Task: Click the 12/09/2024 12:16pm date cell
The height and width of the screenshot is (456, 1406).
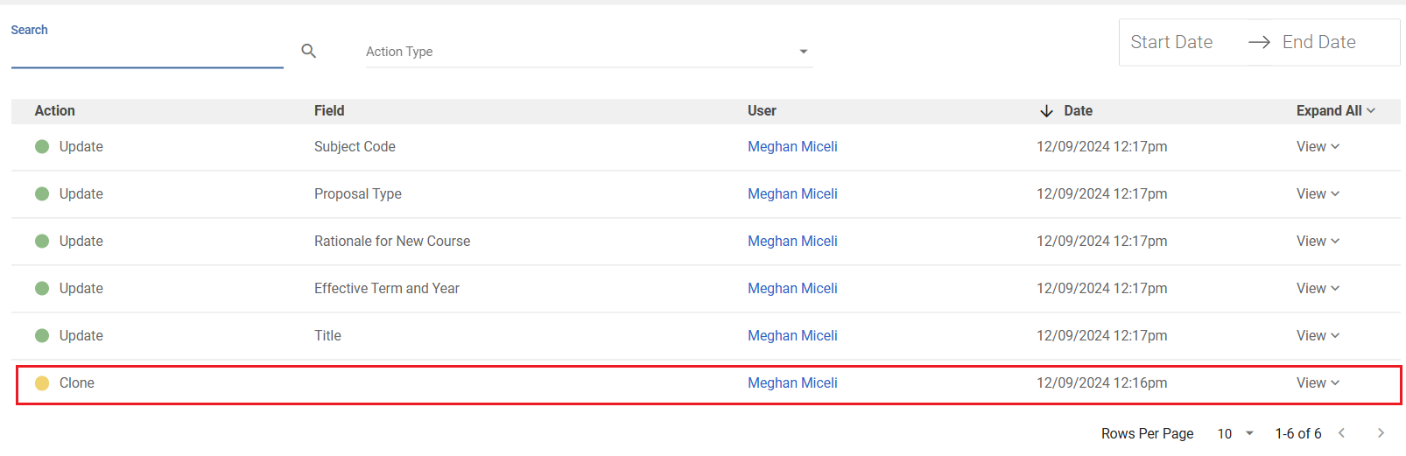Action: tap(1101, 383)
